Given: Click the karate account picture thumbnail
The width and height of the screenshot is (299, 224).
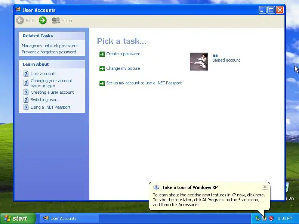Looking at the screenshot, I should (x=199, y=62).
